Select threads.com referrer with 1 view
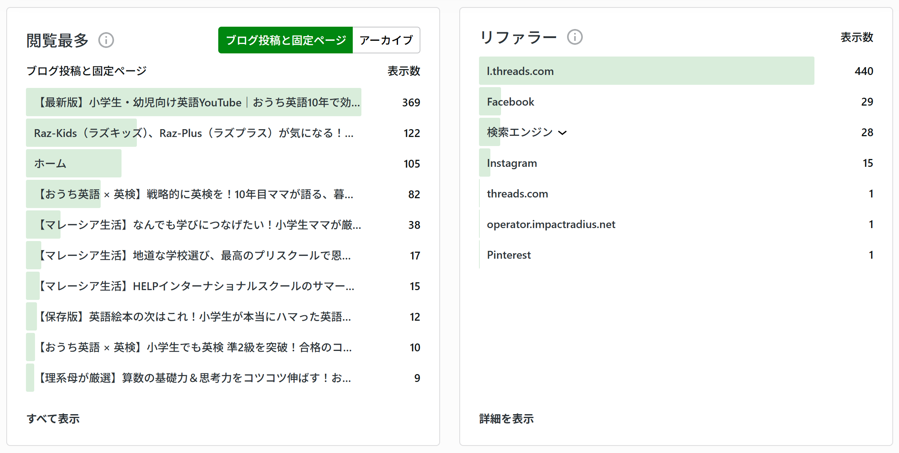 point(517,194)
